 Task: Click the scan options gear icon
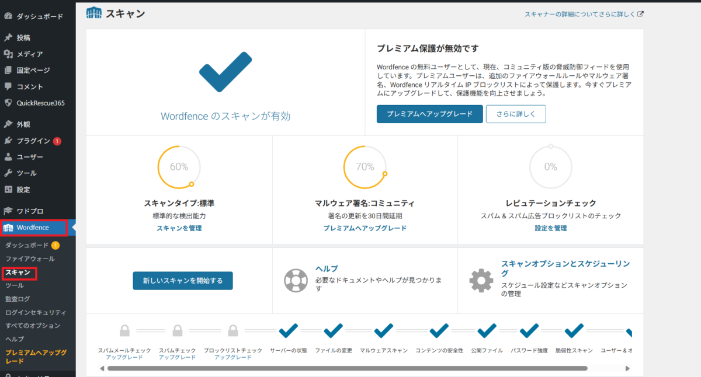coord(481,280)
